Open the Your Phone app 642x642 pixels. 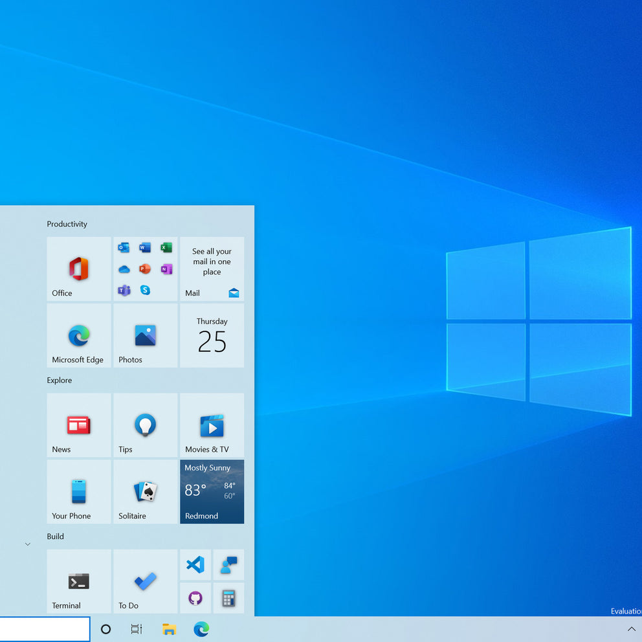click(x=78, y=492)
